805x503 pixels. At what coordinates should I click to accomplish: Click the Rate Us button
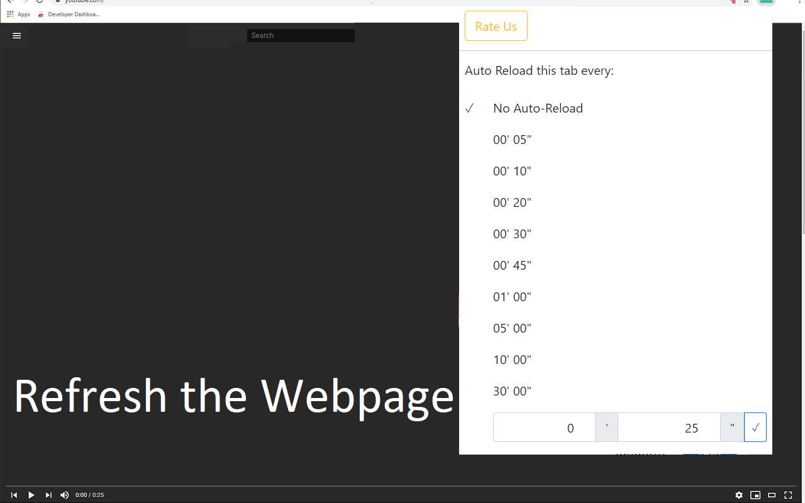tap(496, 26)
